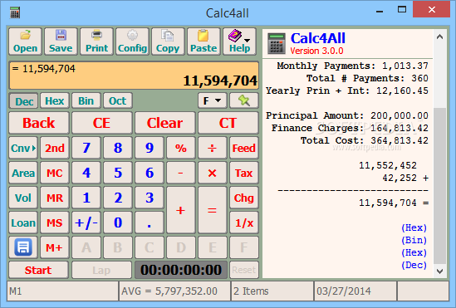Viewport: 456px width, 308px height.
Task: Open a file with the Open toolbar button
Action: coord(25,42)
